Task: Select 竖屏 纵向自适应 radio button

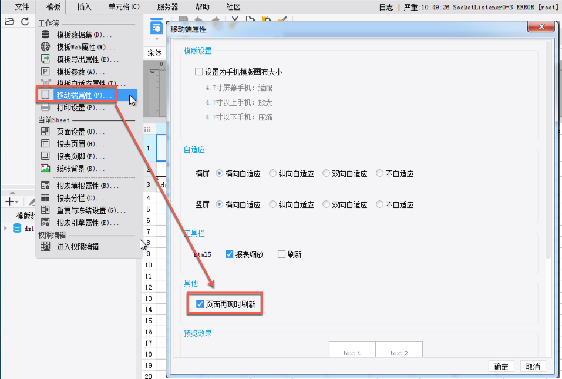Action: pos(272,204)
